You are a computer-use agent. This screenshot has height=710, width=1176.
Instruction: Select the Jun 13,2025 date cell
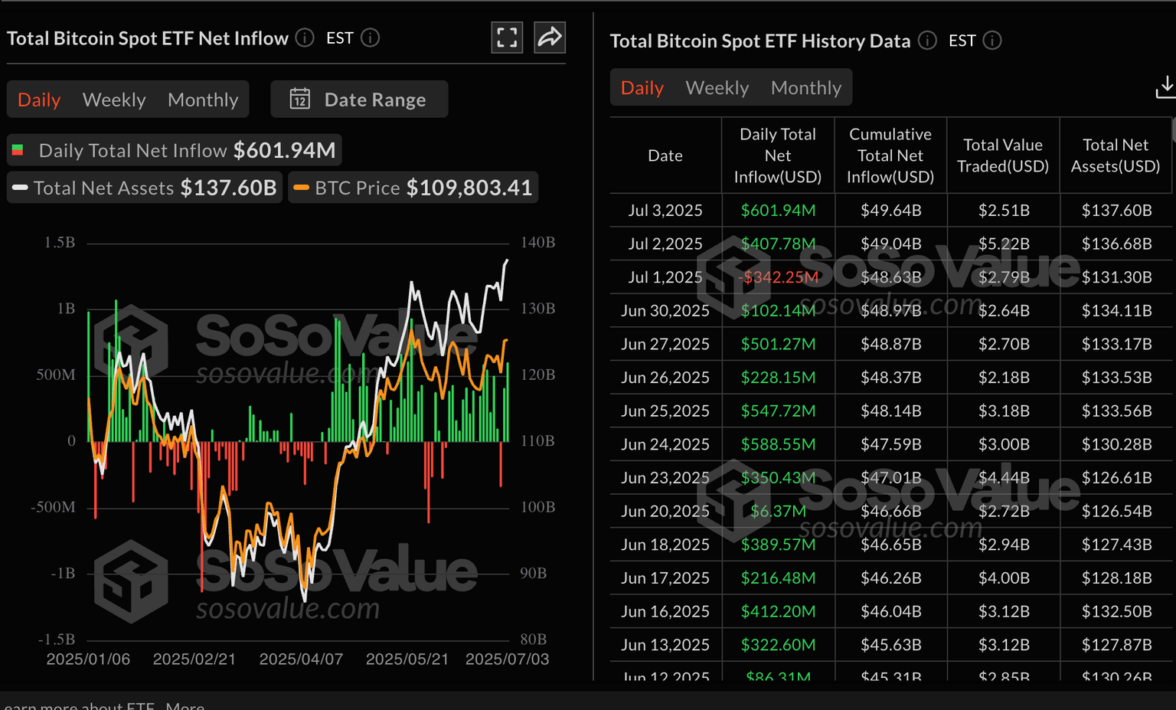pyautogui.click(x=665, y=645)
